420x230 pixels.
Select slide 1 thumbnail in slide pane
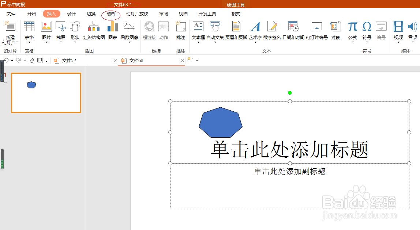pyautogui.click(x=46, y=93)
